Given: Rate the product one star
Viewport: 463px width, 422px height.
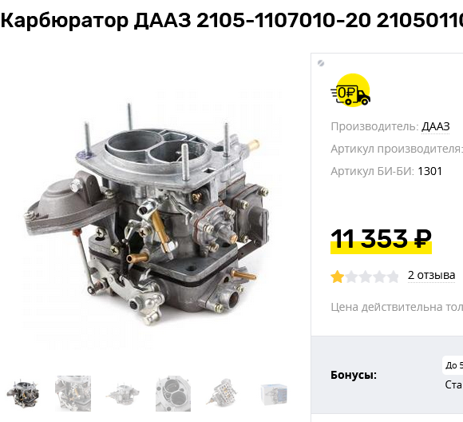Looking at the screenshot, I should click(x=338, y=277).
